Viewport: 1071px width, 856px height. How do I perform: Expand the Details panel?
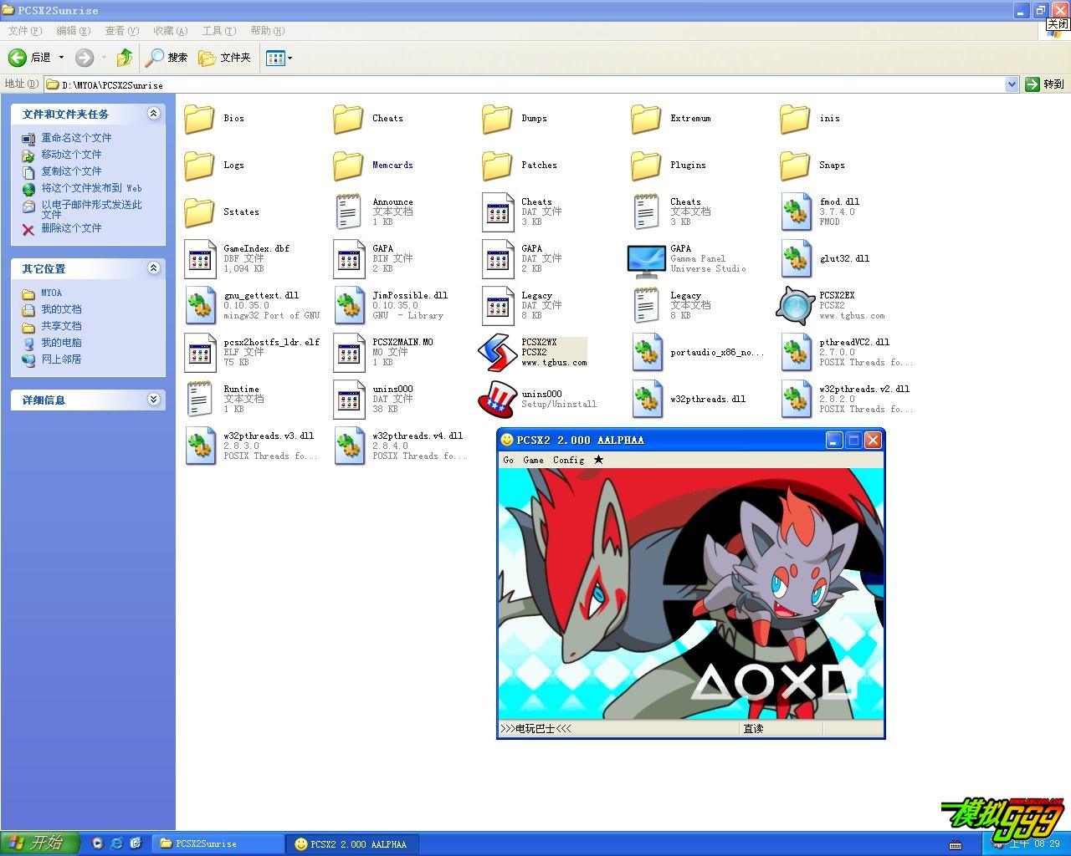[x=153, y=400]
